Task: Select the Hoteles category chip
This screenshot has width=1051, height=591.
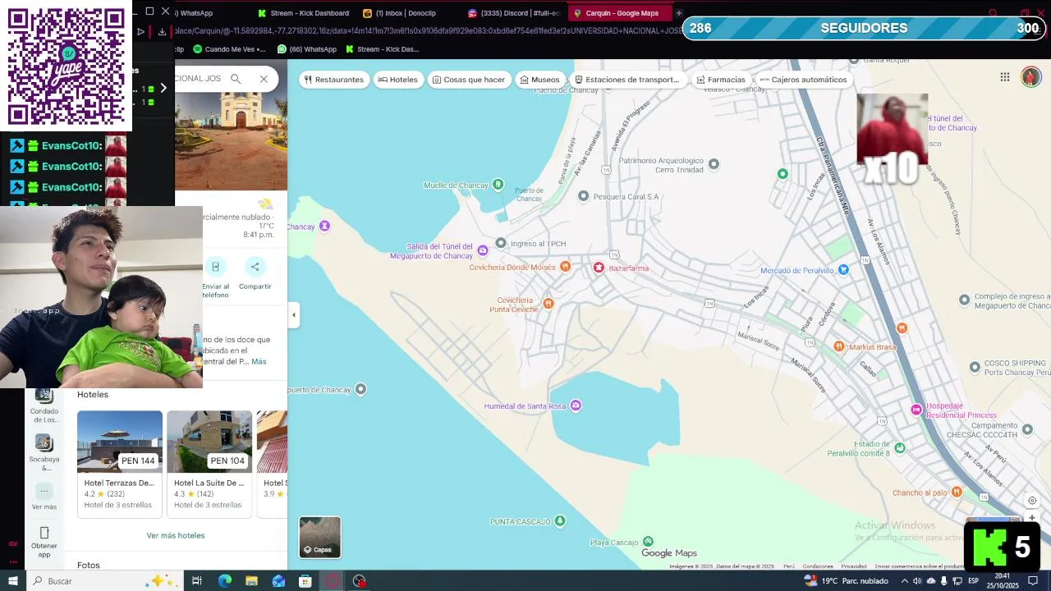Action: pos(397,80)
